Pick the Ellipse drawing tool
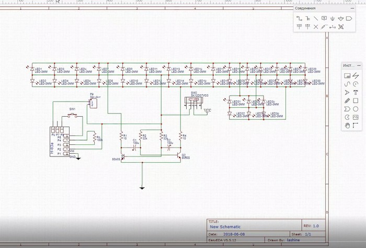366x248 pixels. click(x=356, y=109)
